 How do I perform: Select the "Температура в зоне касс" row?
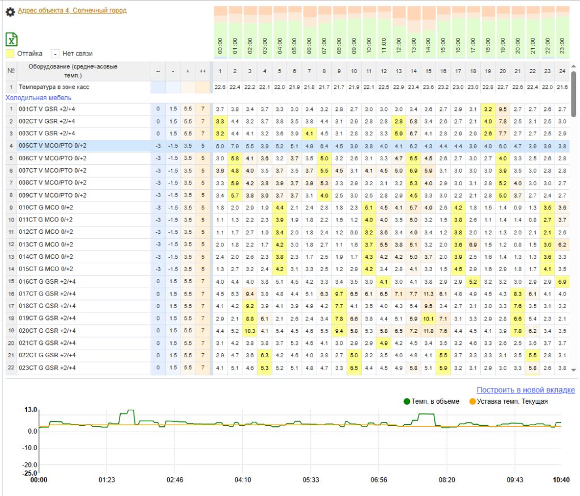tap(54, 87)
